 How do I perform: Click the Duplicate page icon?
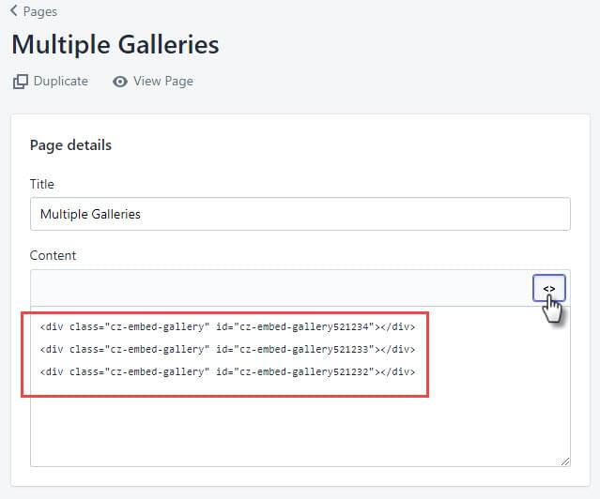pyautogui.click(x=21, y=82)
